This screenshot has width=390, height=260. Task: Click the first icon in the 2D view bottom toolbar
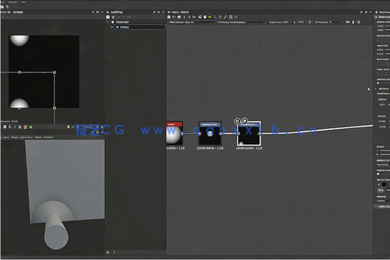[5, 127]
